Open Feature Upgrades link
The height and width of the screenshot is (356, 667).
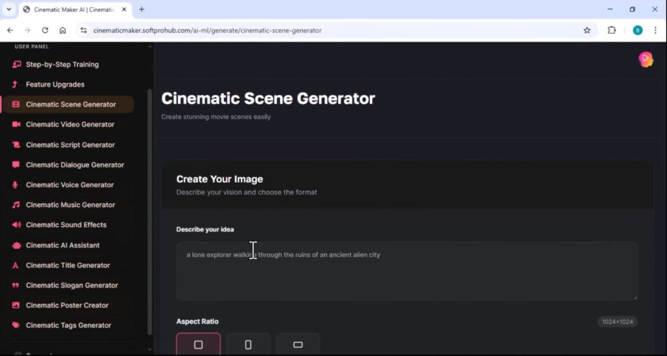[55, 85]
